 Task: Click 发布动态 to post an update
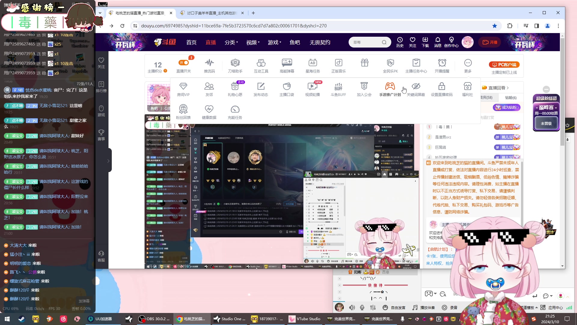261,89
